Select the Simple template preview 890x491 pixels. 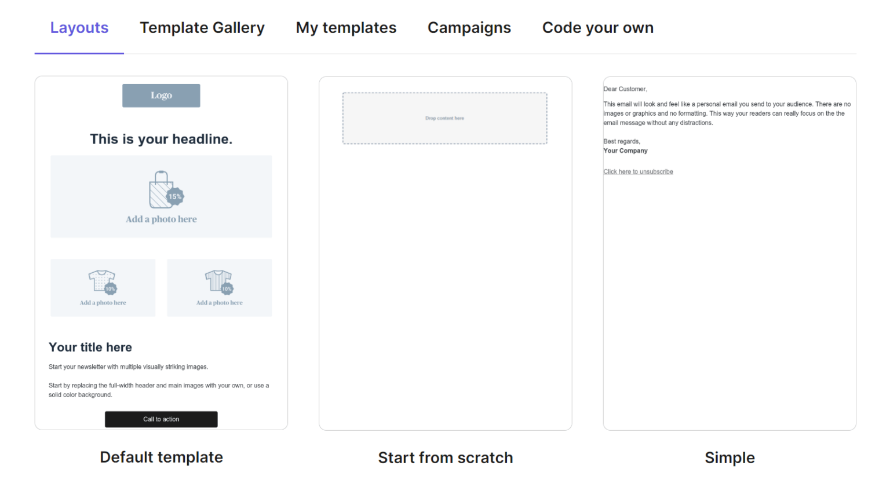729,290
